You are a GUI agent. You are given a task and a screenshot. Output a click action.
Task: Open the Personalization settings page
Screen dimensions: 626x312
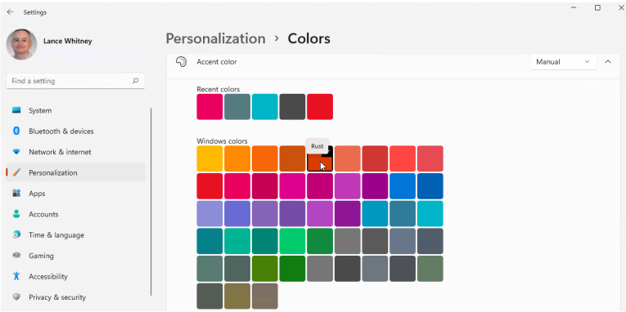[76, 172]
